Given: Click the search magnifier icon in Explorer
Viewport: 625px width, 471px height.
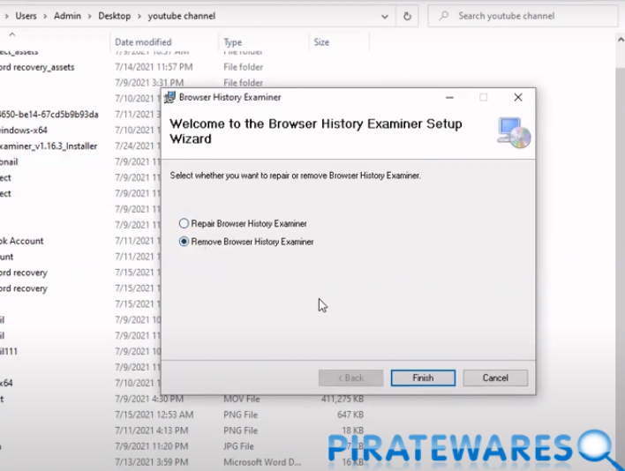Looking at the screenshot, I should (x=443, y=16).
